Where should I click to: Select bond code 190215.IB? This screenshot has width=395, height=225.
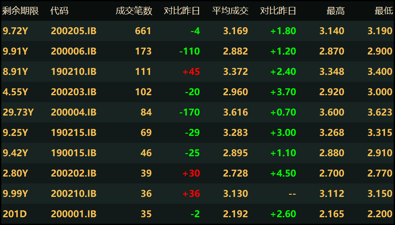(73, 133)
